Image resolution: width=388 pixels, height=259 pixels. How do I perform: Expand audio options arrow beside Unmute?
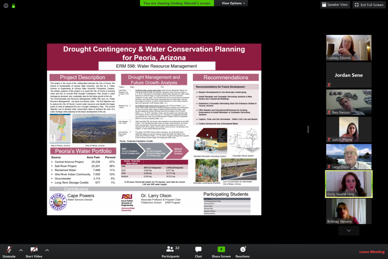point(21,250)
